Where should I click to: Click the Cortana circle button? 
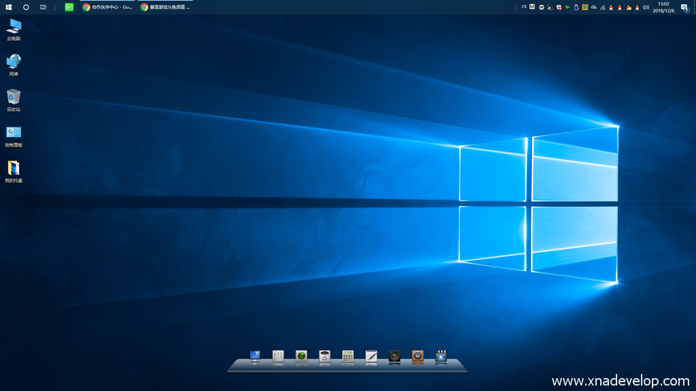coord(26,7)
